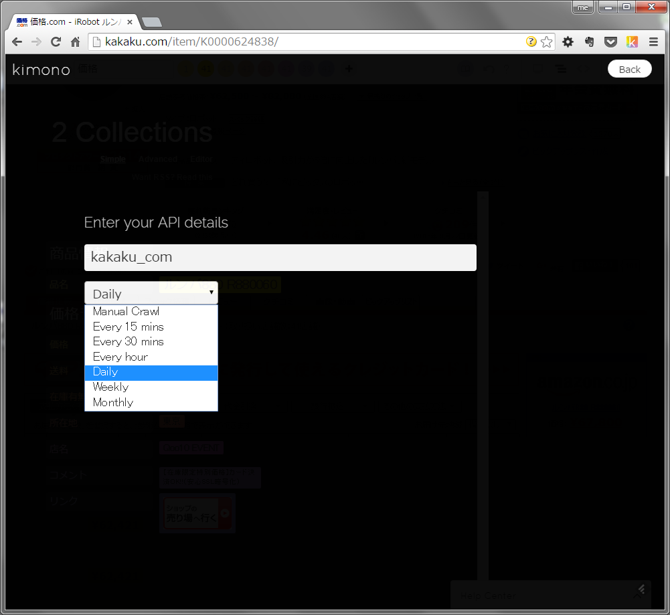Image resolution: width=670 pixels, height=615 pixels.
Task: Close the 価格.com browser tab
Action: [x=129, y=22]
